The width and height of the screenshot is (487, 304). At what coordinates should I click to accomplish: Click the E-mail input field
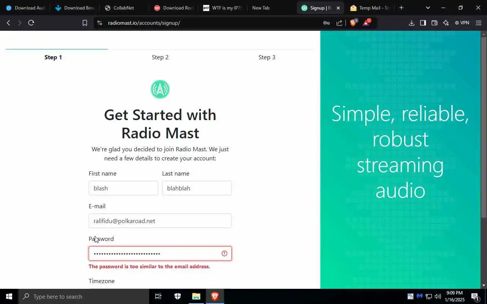tap(160, 221)
